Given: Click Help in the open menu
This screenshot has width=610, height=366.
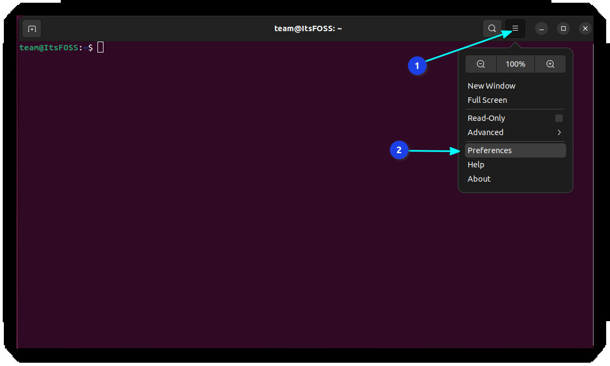Looking at the screenshot, I should [475, 164].
